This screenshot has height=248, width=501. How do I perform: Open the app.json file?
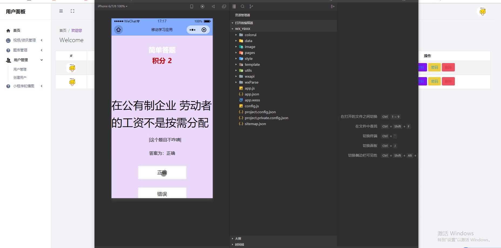tap(252, 94)
